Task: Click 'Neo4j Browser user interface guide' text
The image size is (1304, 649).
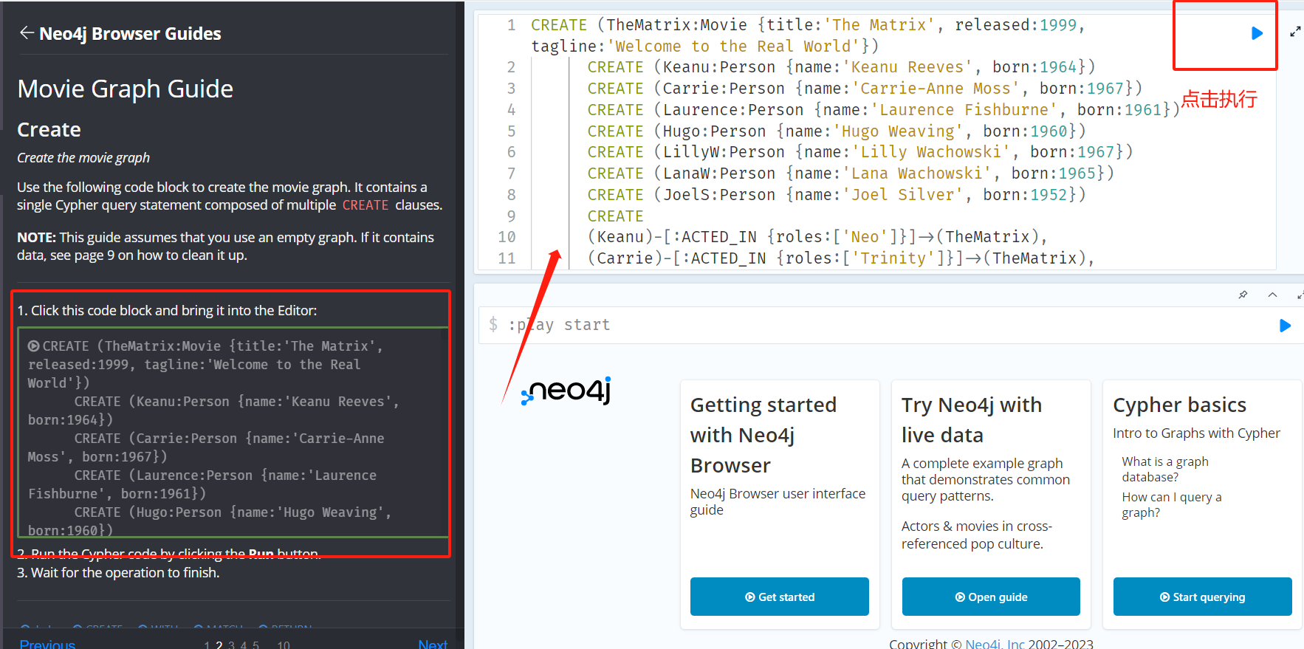Action: [x=778, y=501]
